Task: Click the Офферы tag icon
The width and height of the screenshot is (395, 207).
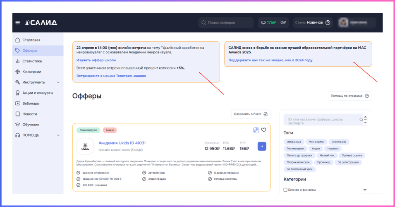Action: pyautogui.click(x=18, y=51)
